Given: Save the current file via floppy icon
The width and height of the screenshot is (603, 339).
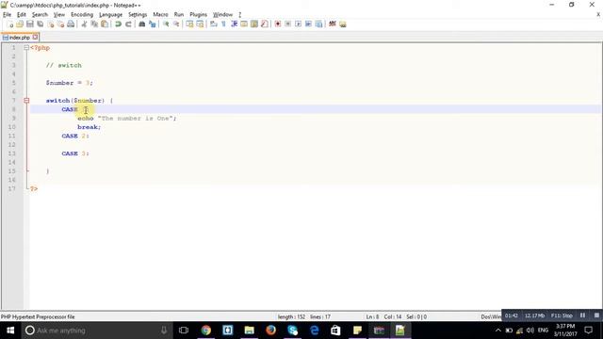Looking at the screenshot, I should point(29,24).
